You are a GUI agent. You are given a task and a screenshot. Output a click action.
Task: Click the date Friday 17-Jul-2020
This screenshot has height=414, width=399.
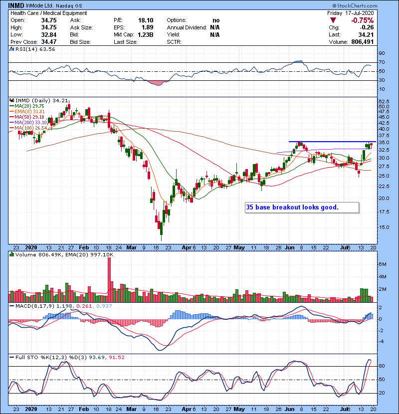[351, 13]
